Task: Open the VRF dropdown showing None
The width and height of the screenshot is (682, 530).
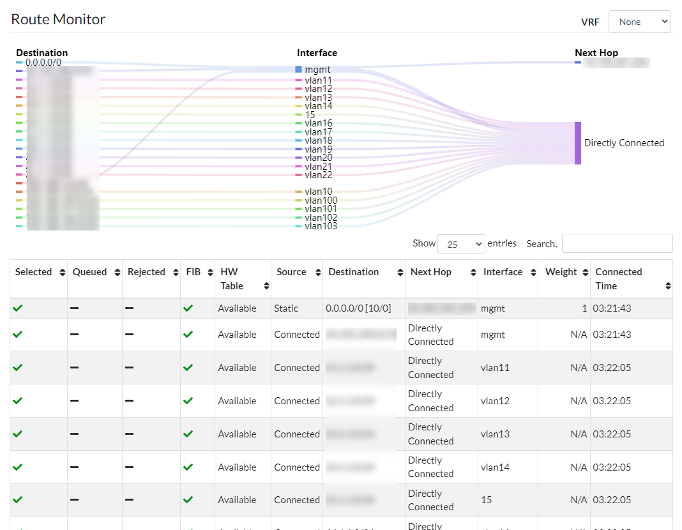Action: [639, 21]
